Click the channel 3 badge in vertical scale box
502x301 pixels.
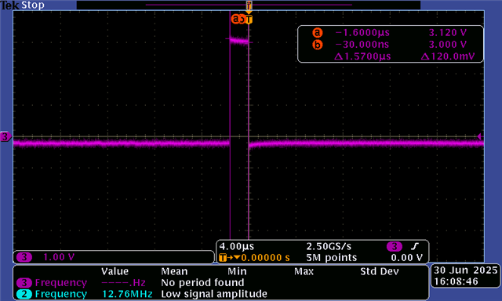point(24,257)
